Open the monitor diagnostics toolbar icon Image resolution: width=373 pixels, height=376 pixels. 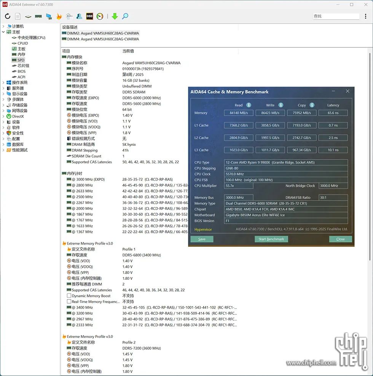tap(49, 16)
